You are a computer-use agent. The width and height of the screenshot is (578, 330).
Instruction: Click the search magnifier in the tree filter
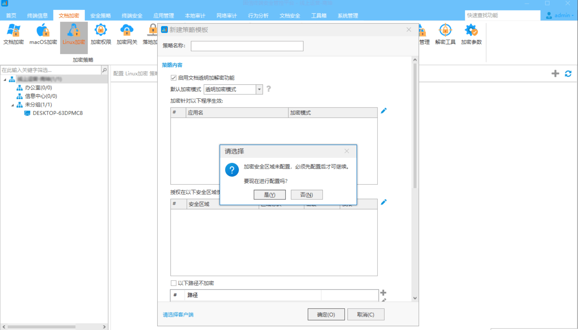tap(104, 70)
